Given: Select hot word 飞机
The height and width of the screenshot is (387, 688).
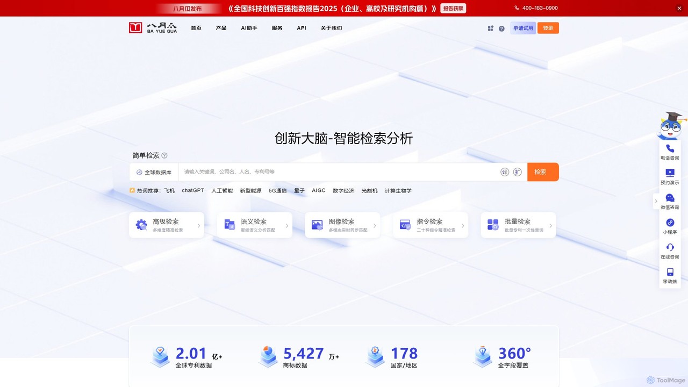Looking at the screenshot, I should pos(169,190).
